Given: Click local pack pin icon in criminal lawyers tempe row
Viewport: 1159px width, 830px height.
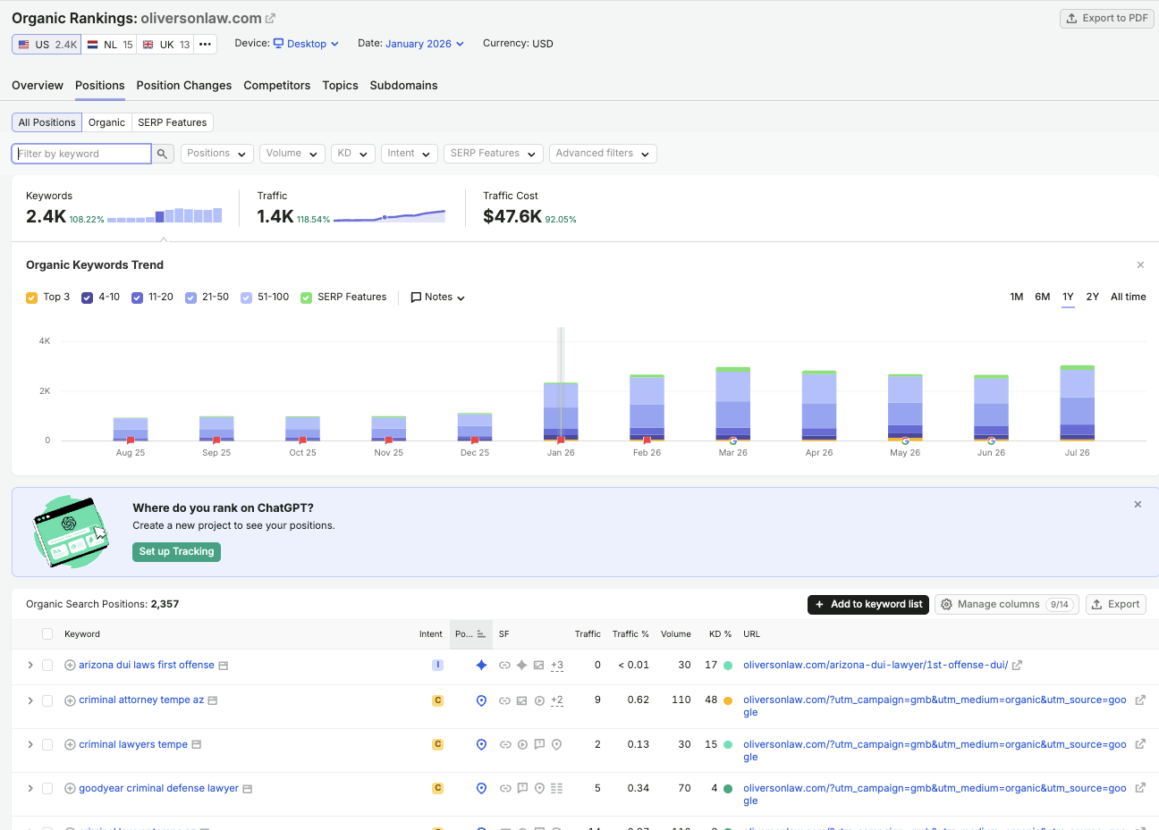Looking at the screenshot, I should 481,744.
